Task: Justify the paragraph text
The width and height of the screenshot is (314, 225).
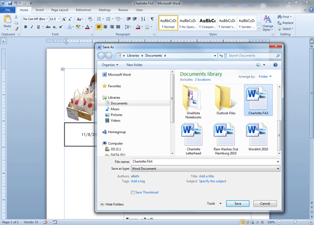Action: pos(118,27)
